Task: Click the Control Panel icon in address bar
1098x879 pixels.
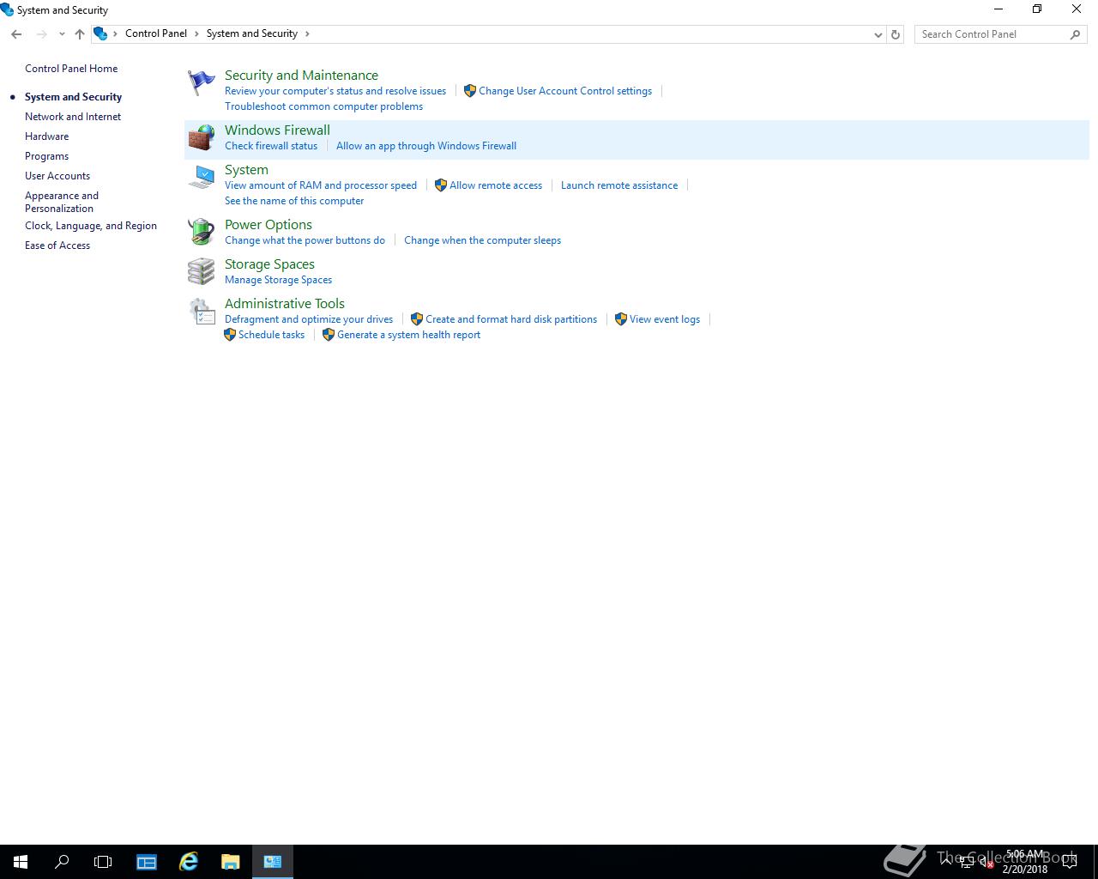Action: [x=100, y=34]
